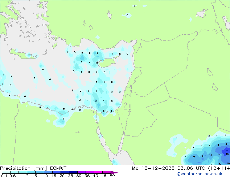230x177 pixels.
Task: Click the '25' legend scale label
Action: click(70, 176)
